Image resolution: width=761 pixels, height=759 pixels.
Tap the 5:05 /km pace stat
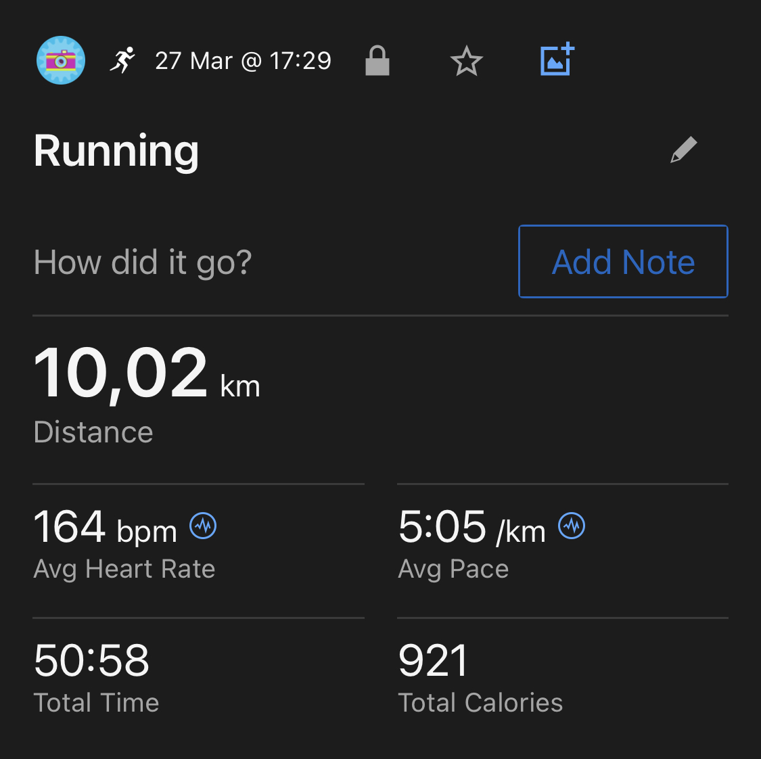(x=471, y=527)
